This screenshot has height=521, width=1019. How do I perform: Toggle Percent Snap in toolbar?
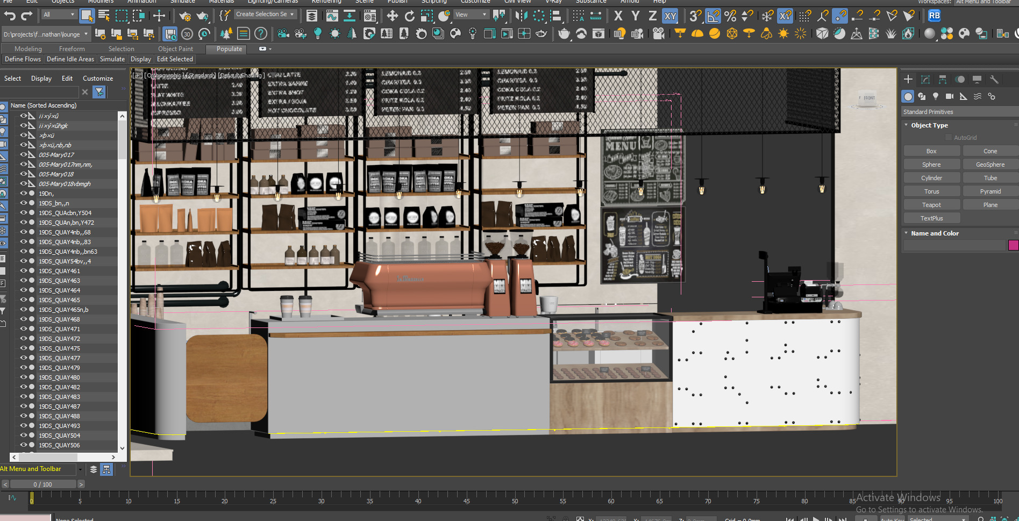pyautogui.click(x=730, y=16)
